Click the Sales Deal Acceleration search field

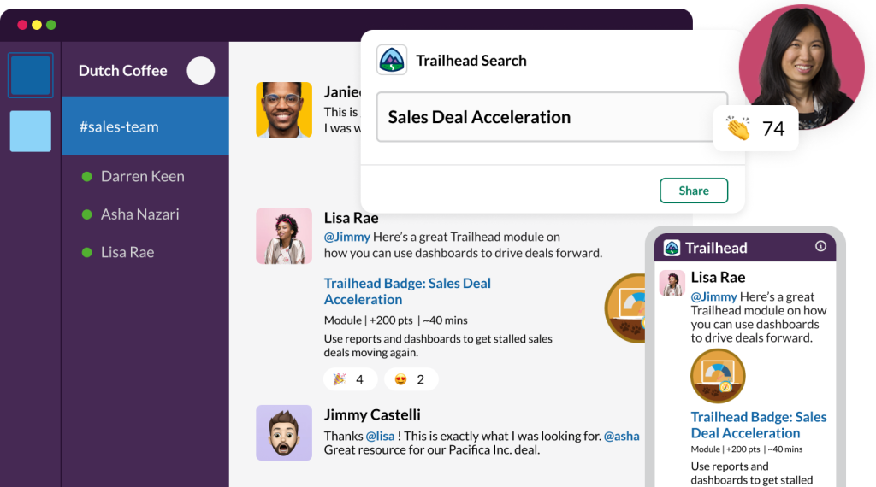point(552,117)
